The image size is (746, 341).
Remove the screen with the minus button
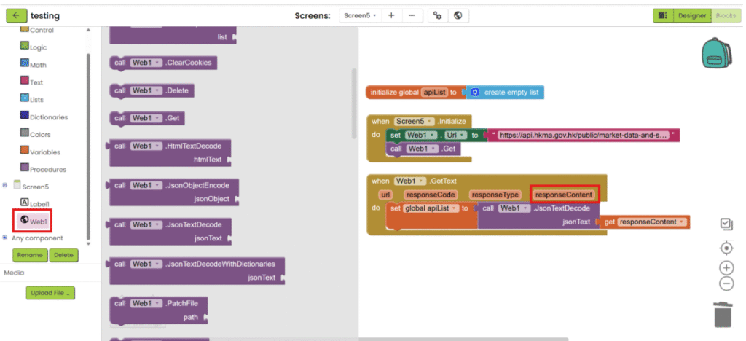pyautogui.click(x=412, y=15)
